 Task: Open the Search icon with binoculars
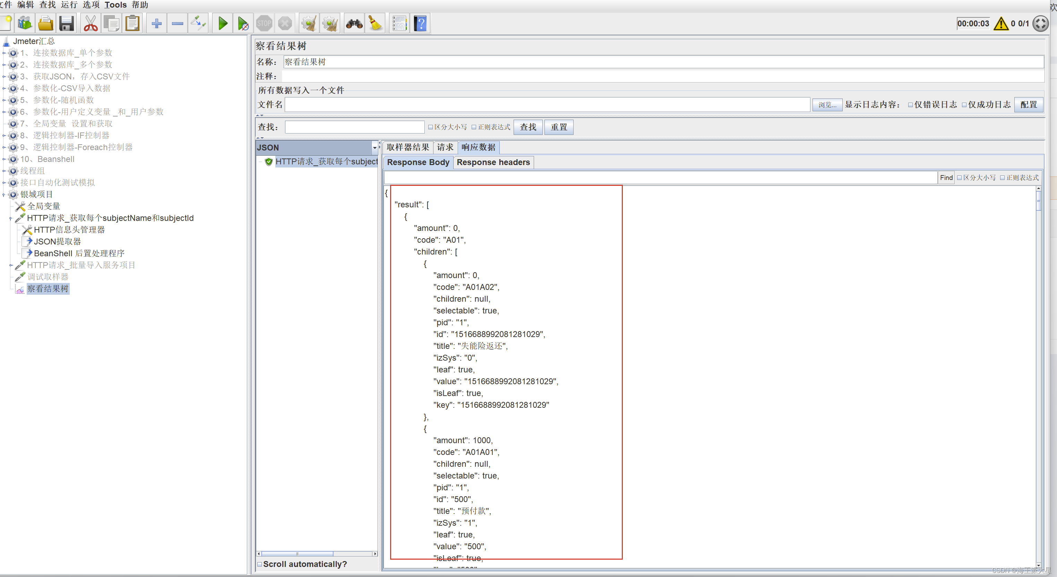pos(354,23)
